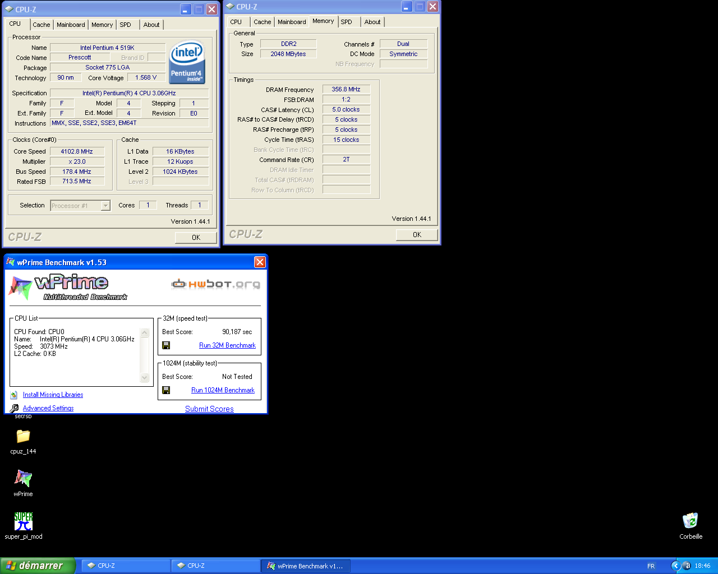Image resolution: width=718 pixels, height=574 pixels.
Task: Click the Package field Socket 775 LGA
Action: [107, 67]
